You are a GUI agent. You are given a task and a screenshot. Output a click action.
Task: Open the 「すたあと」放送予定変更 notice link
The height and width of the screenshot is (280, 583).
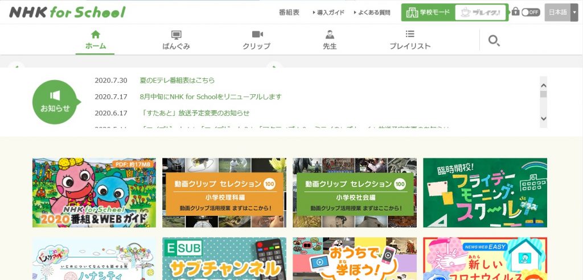coord(196,113)
